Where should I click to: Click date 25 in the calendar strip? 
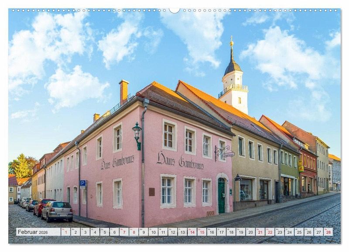tap(299, 232)
